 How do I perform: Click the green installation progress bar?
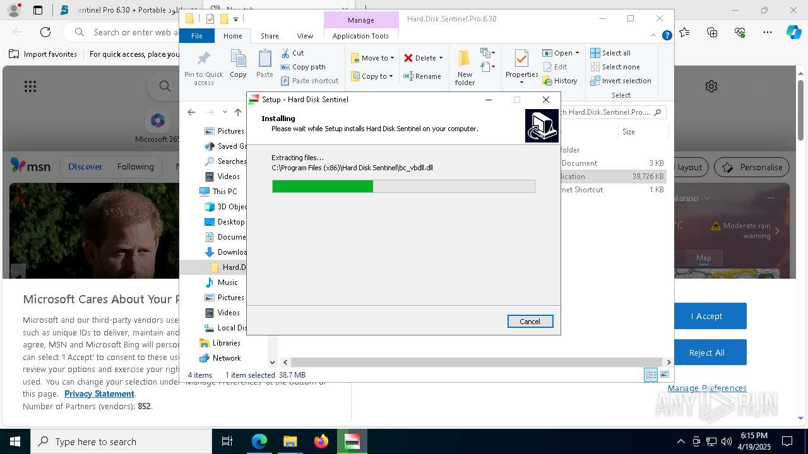(403, 186)
